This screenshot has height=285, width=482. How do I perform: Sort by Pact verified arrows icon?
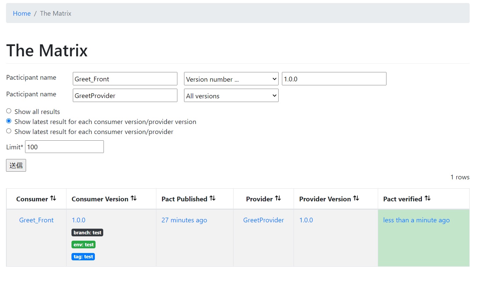pos(428,198)
